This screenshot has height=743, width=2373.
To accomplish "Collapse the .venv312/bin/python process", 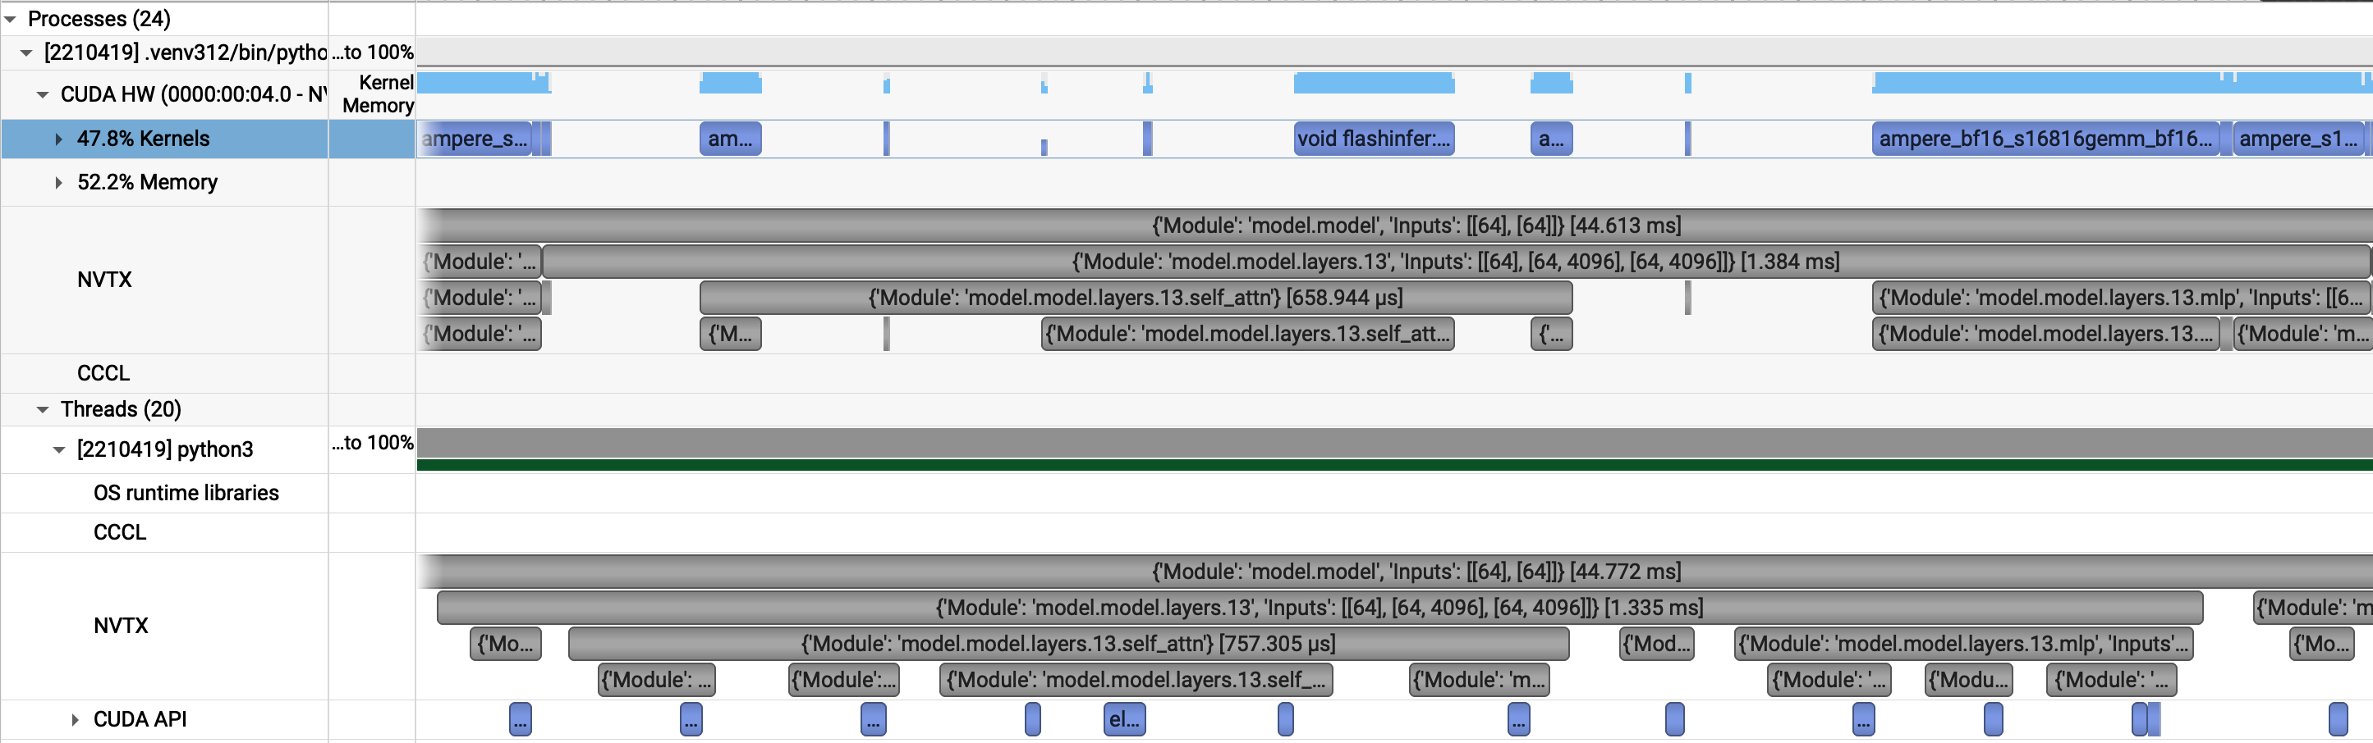I will (25, 52).
